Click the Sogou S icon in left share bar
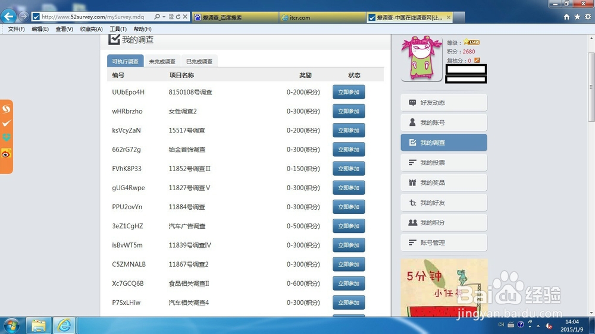The height and width of the screenshot is (334, 595). pyautogui.click(x=7, y=109)
